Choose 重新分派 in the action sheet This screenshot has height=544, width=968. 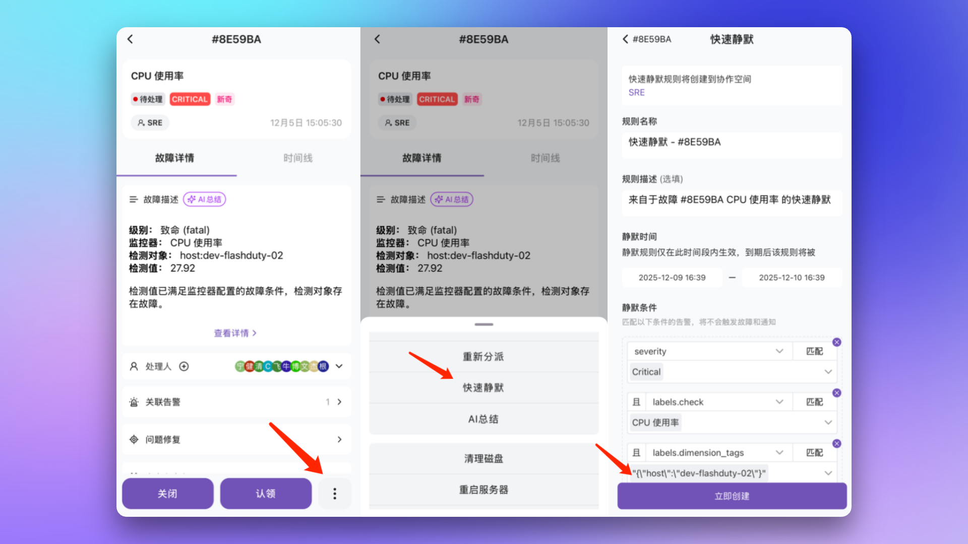coord(483,357)
